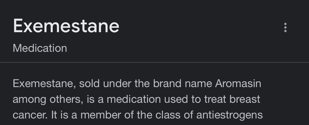Click the word used in the description
Image resolution: width=309 pixels, height=125 pixels.
176,99
